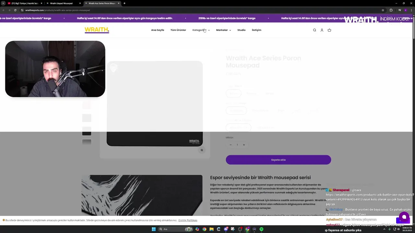This screenshot has height=233, width=415.
Task: Open the volume icon in system tray
Action: [x=398, y=229]
